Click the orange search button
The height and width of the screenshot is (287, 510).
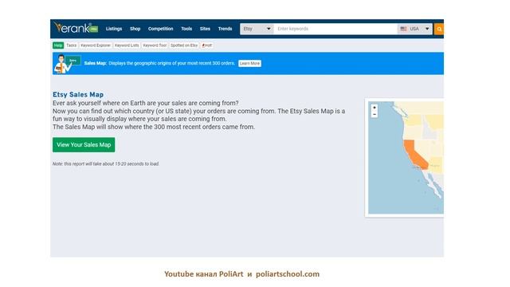tap(439, 29)
